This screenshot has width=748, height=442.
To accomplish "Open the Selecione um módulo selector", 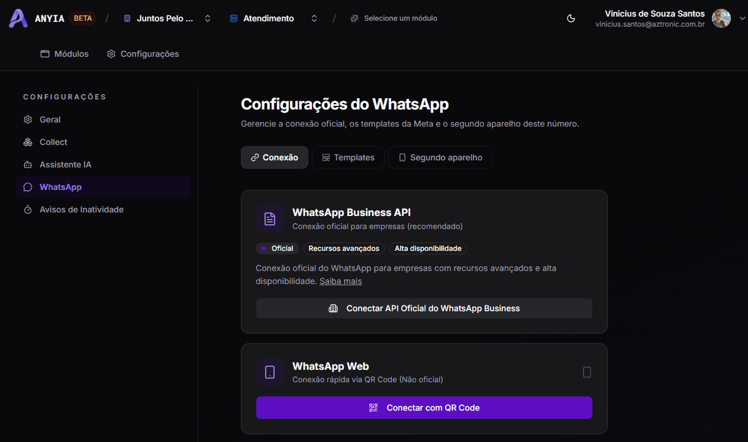I will (394, 18).
